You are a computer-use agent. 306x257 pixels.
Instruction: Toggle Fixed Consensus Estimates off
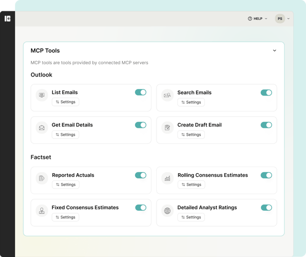(x=141, y=208)
